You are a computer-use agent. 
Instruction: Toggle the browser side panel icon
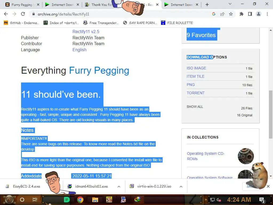point(250,14)
